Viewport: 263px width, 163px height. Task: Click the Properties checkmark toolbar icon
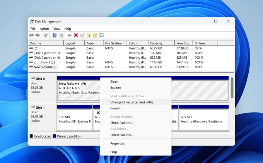pyautogui.click(x=82, y=35)
